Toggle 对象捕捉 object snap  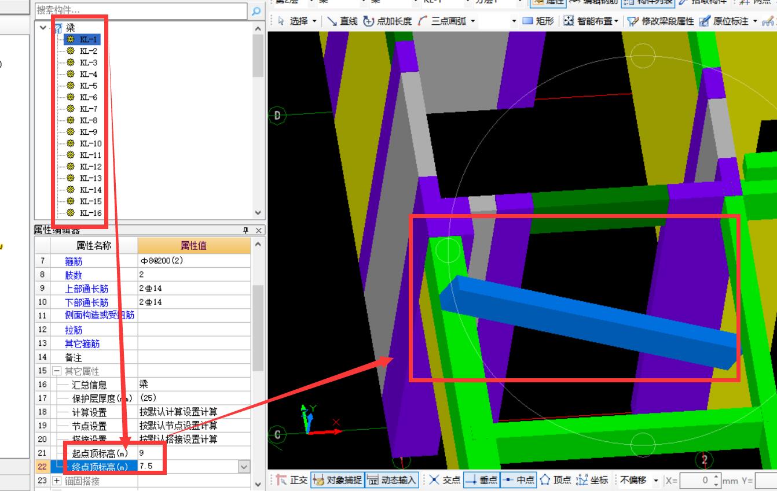[x=337, y=480]
